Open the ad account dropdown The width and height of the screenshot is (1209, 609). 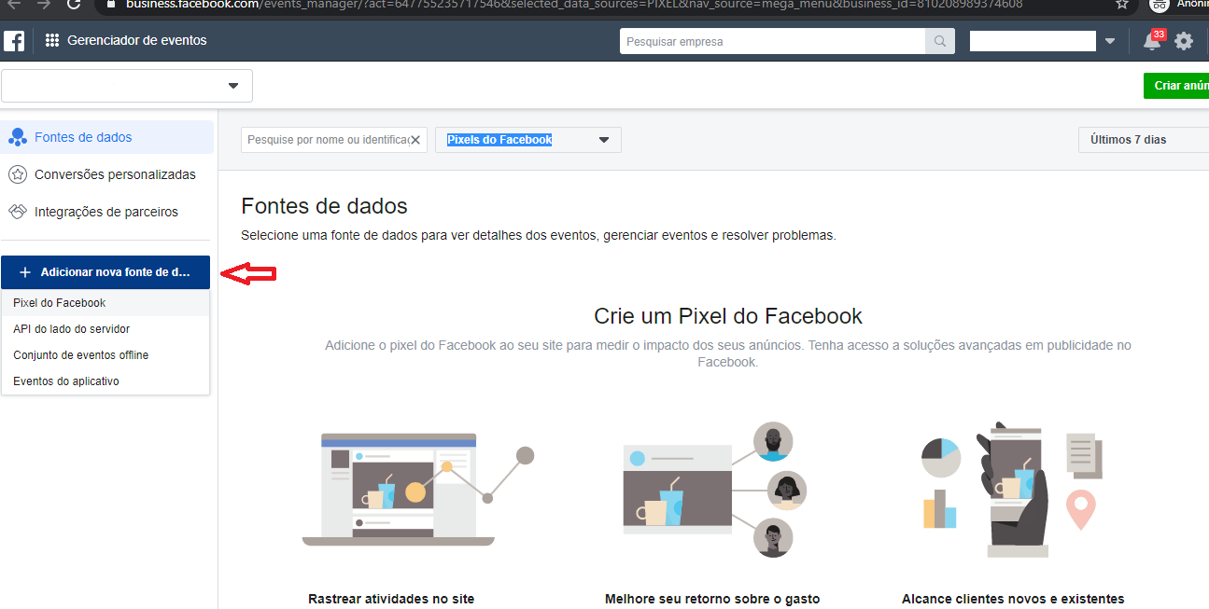(127, 86)
